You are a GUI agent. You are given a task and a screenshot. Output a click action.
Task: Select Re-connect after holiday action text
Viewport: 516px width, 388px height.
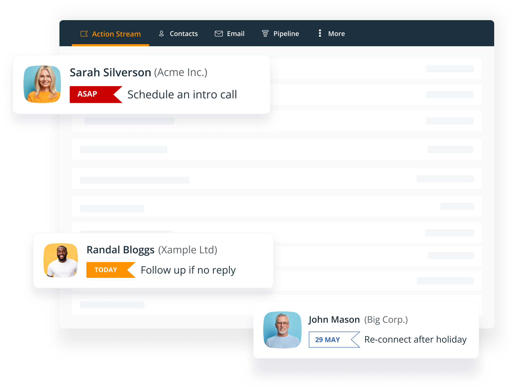coord(415,339)
